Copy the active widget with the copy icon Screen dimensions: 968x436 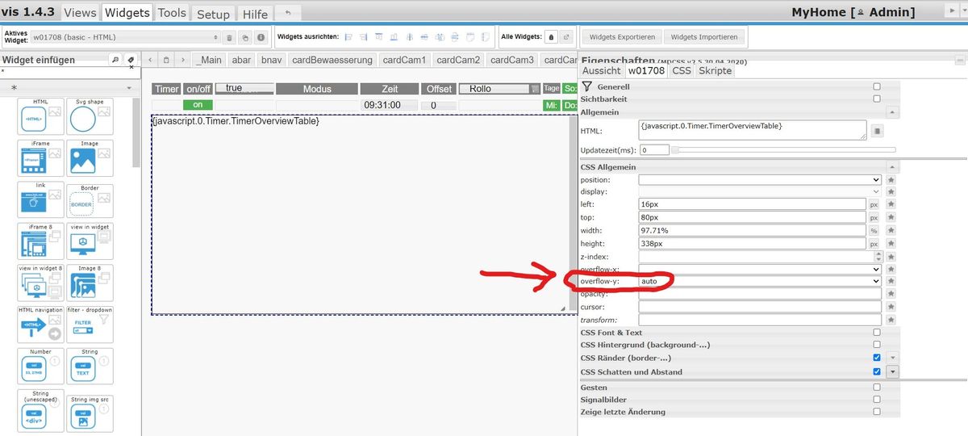(245, 37)
